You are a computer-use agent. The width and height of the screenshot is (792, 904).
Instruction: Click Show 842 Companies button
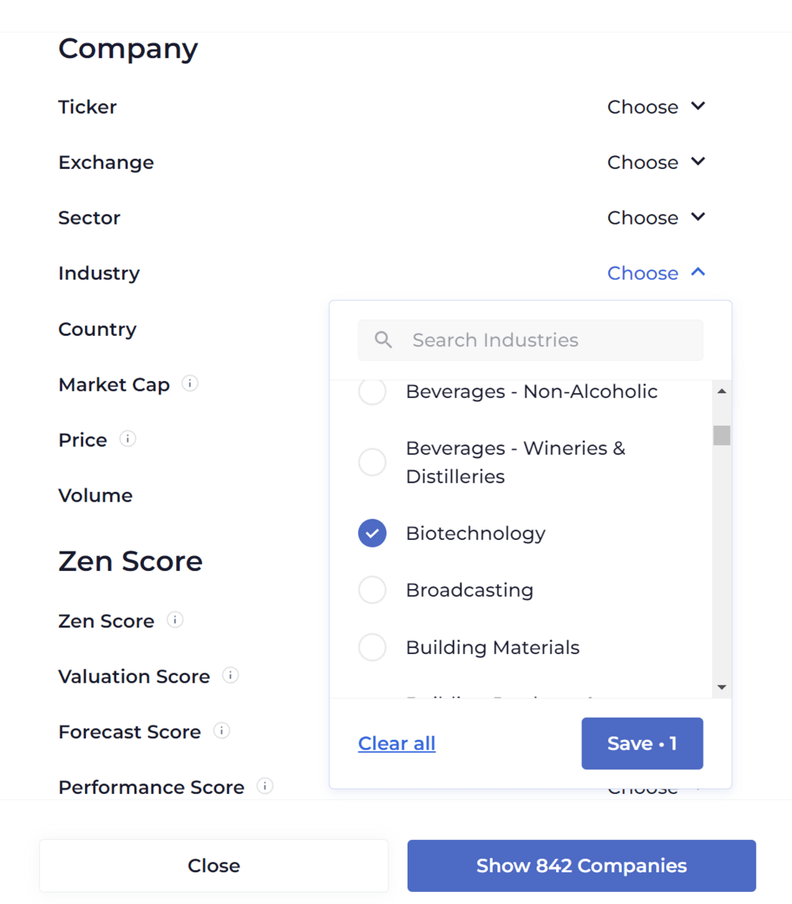click(582, 866)
